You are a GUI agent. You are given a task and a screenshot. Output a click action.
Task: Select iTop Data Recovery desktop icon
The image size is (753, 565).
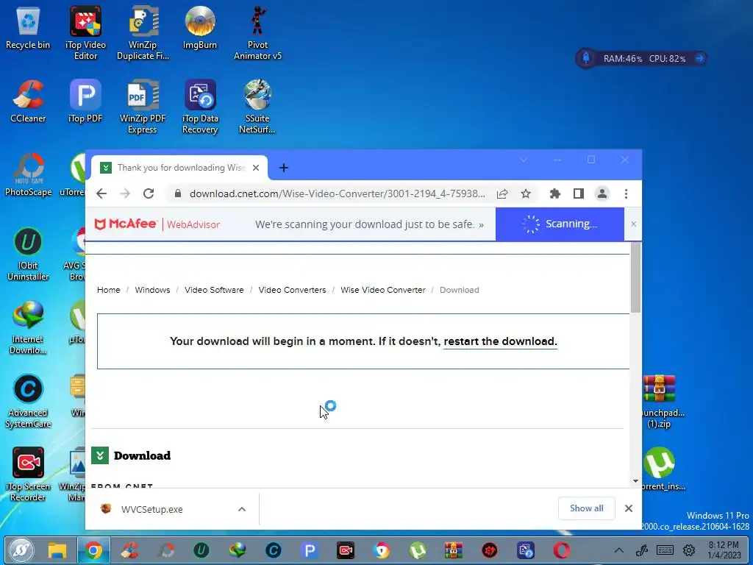(x=200, y=107)
